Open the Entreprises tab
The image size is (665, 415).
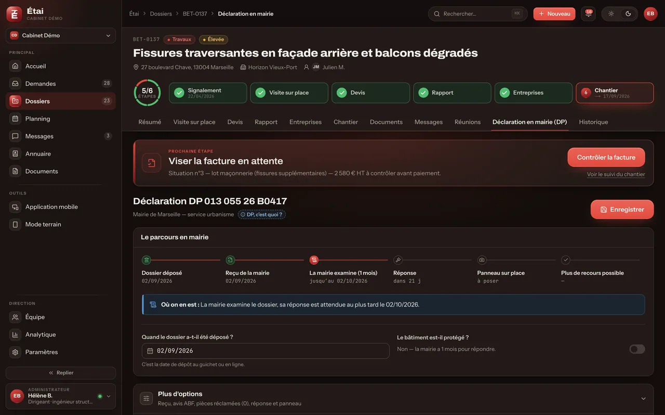[x=305, y=122]
